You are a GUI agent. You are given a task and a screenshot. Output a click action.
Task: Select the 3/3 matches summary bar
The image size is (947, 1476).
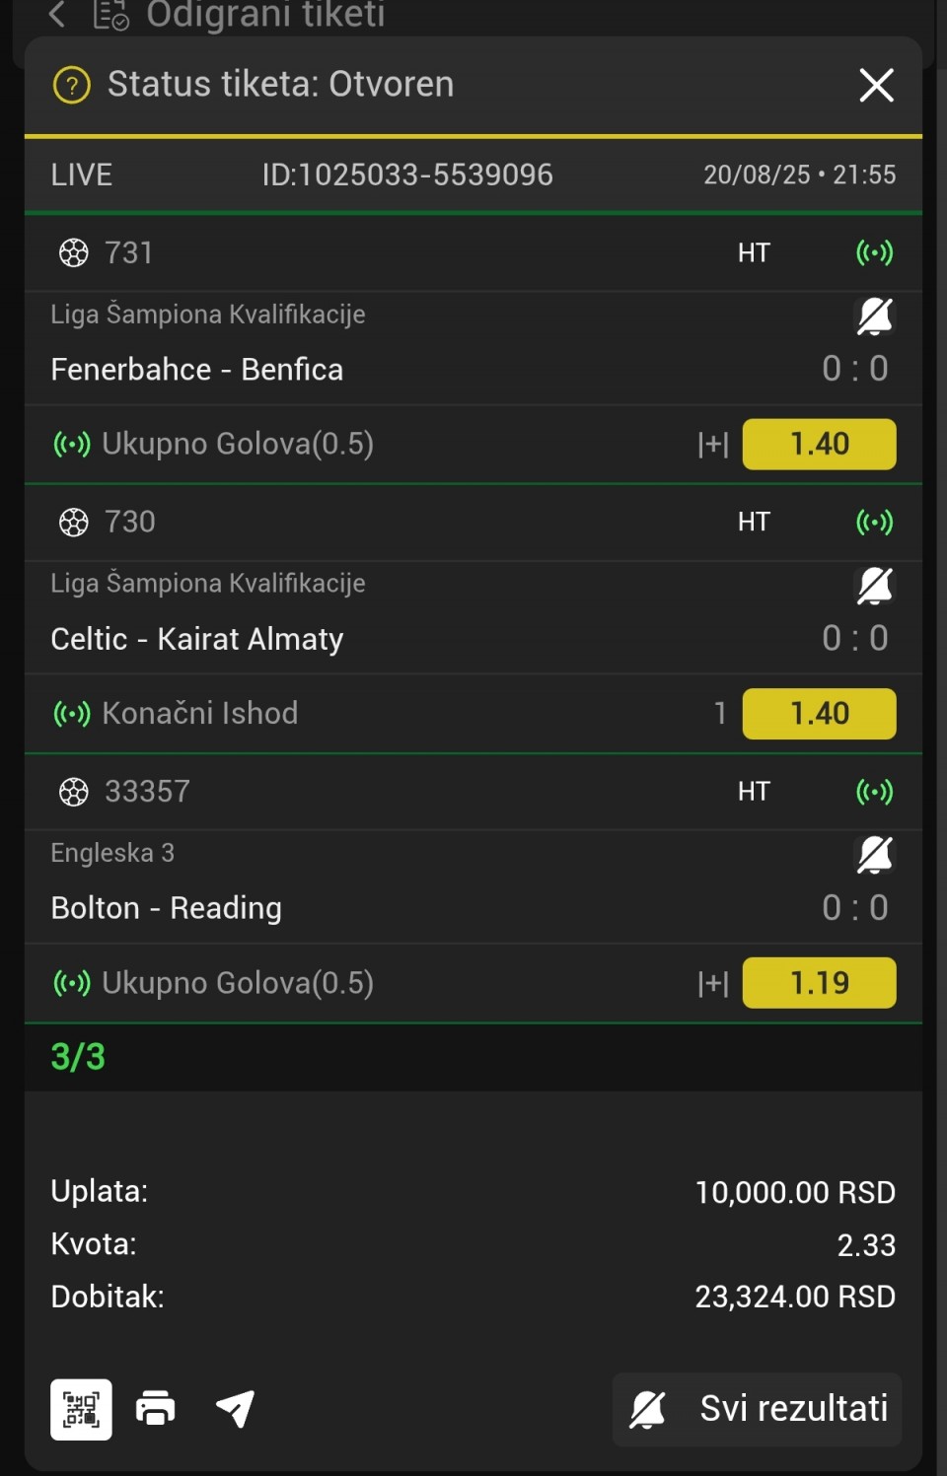point(473,1057)
